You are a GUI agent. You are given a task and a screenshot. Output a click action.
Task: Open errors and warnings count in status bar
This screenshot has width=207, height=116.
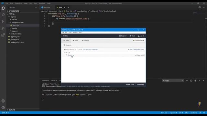(5, 113)
